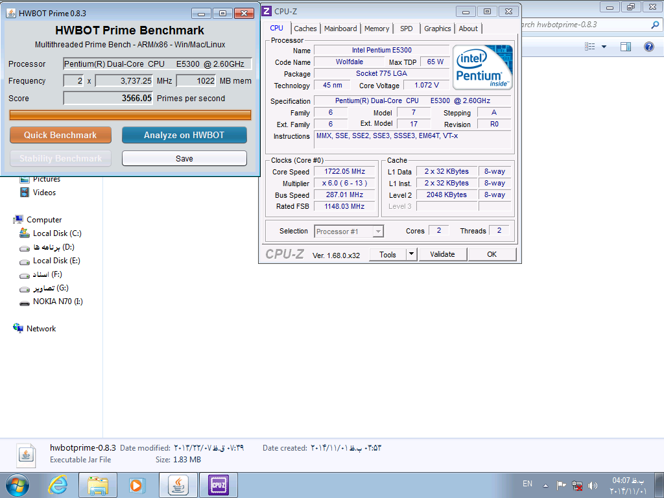This screenshot has width=664, height=498.
Task: Switch to the CPU-Z taskbar button
Action: (x=218, y=485)
